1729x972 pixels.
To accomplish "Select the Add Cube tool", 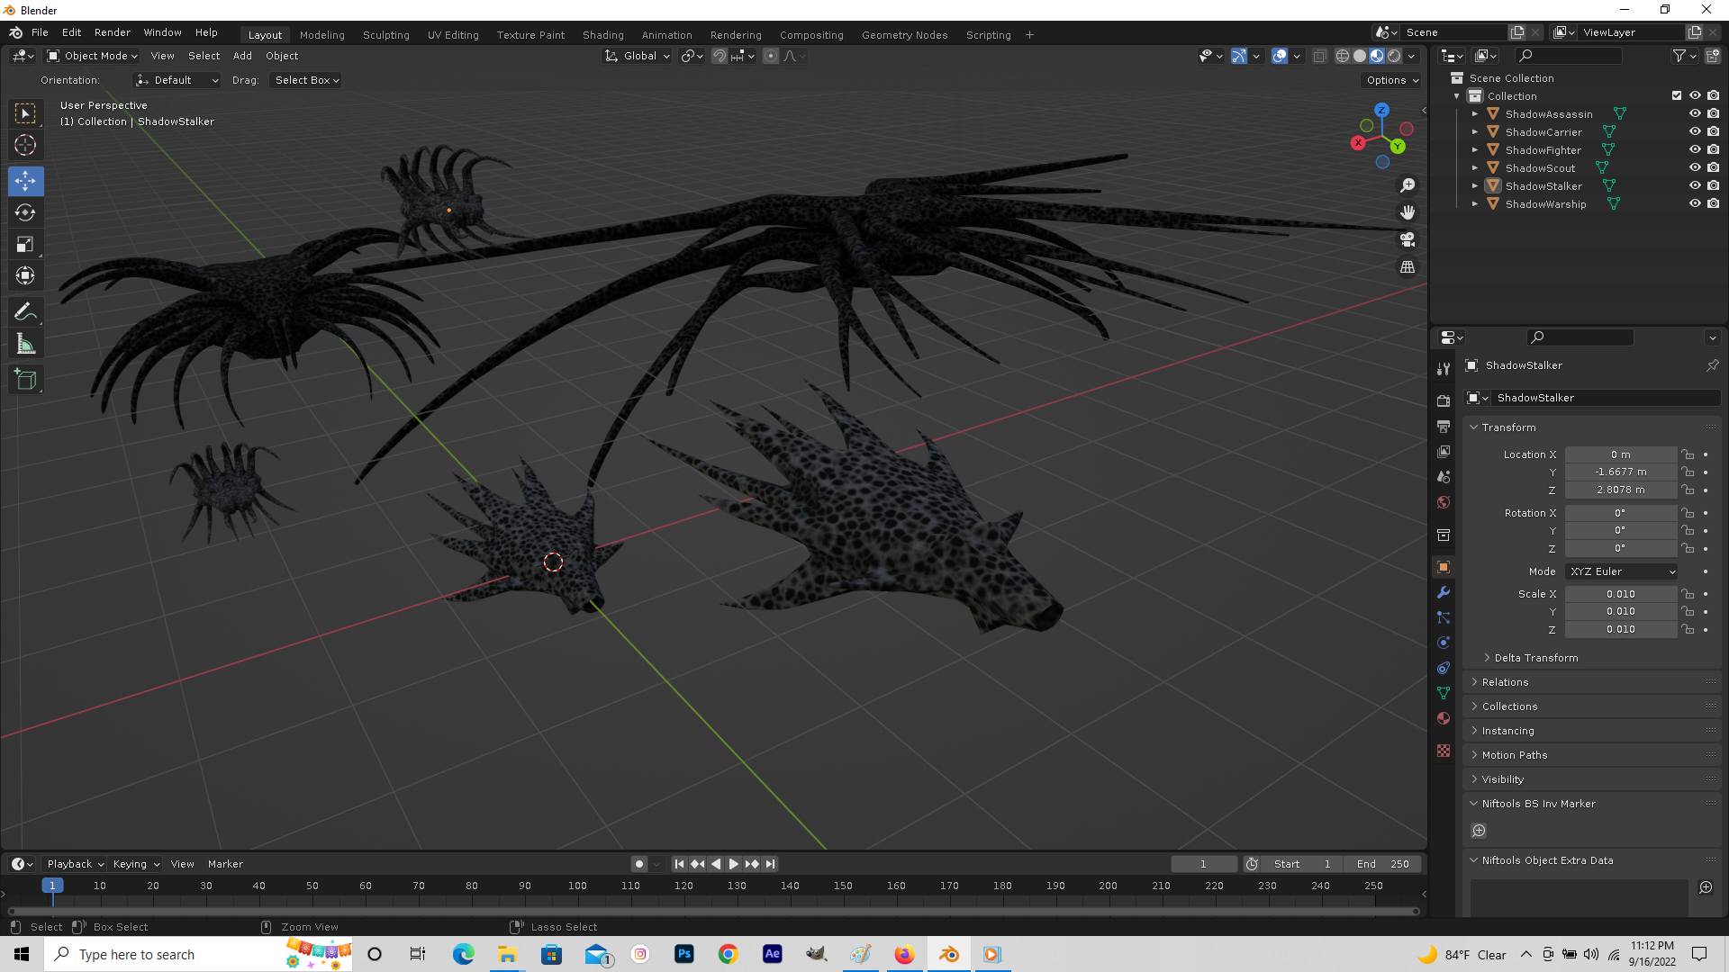I will click(x=25, y=380).
